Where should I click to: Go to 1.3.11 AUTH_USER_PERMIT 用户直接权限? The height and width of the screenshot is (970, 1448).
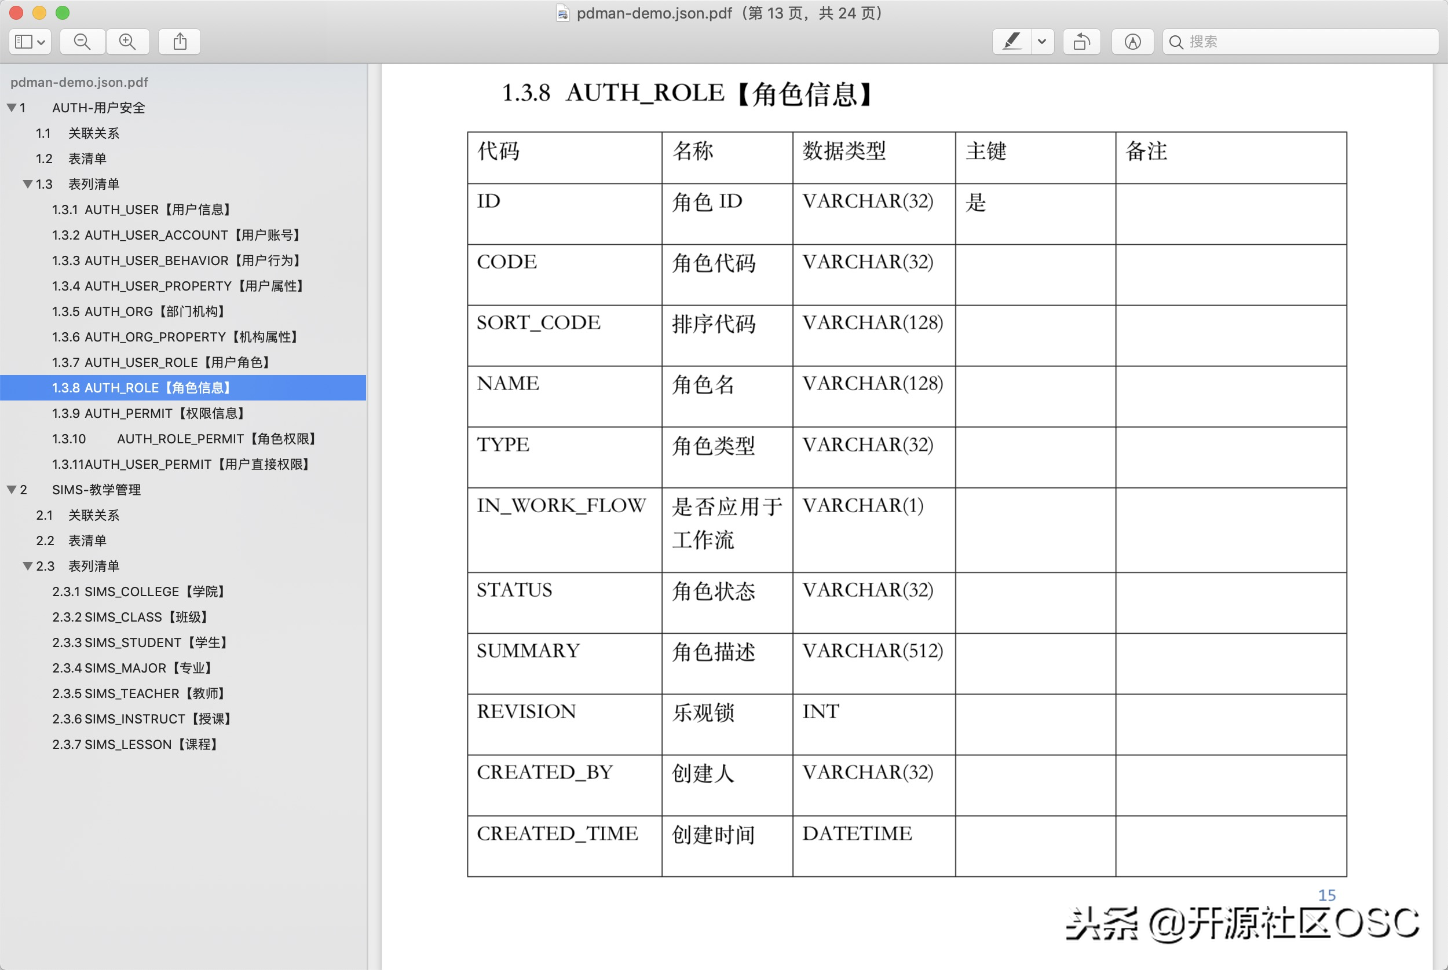tap(182, 464)
